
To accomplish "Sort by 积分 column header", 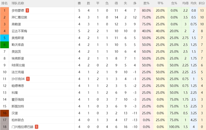I will [202, 3].
